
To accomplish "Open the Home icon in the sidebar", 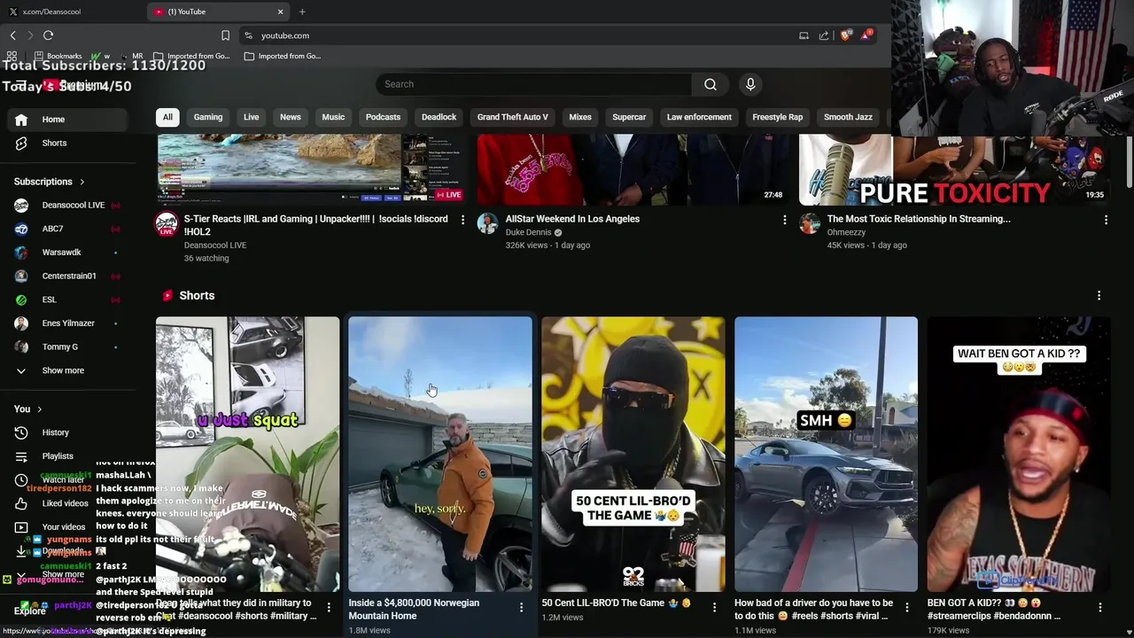I will coord(21,120).
